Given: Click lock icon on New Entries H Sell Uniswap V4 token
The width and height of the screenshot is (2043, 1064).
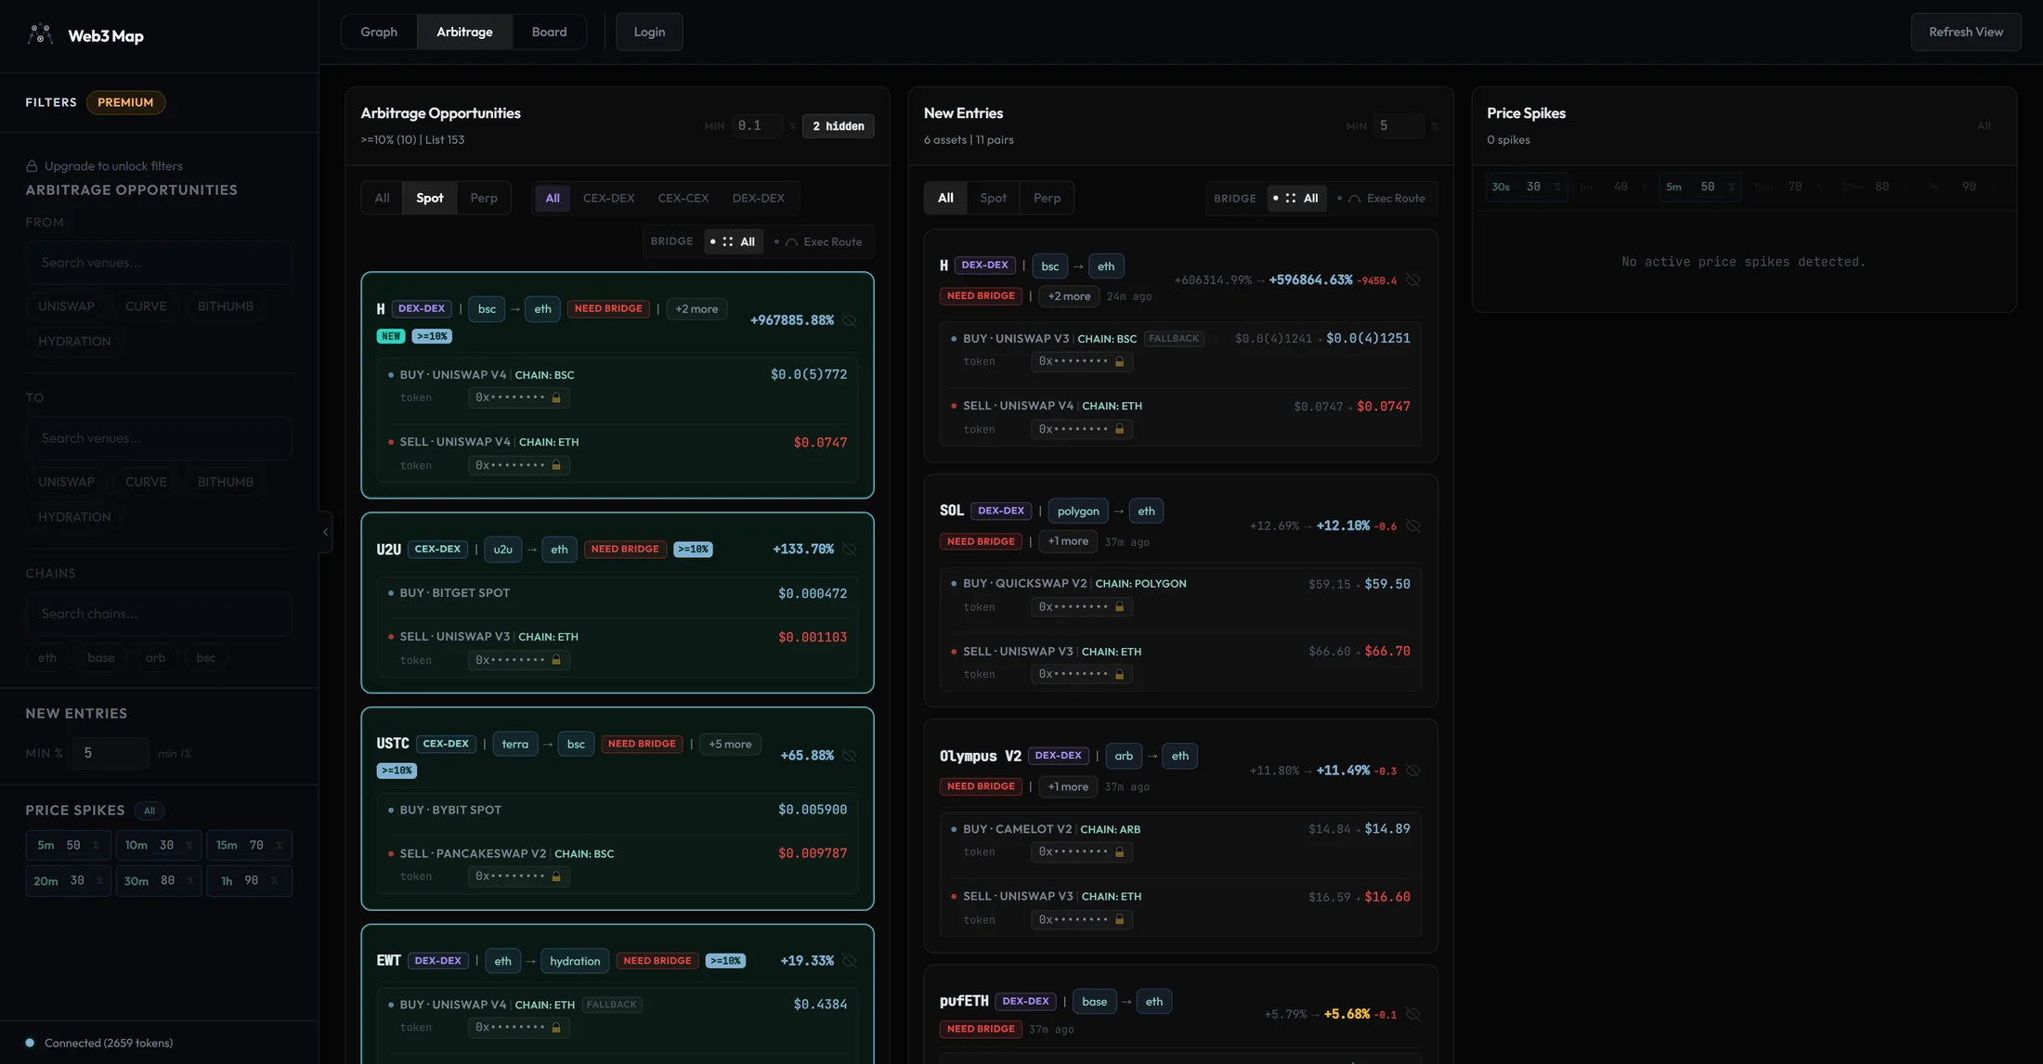Looking at the screenshot, I should click(x=1119, y=429).
